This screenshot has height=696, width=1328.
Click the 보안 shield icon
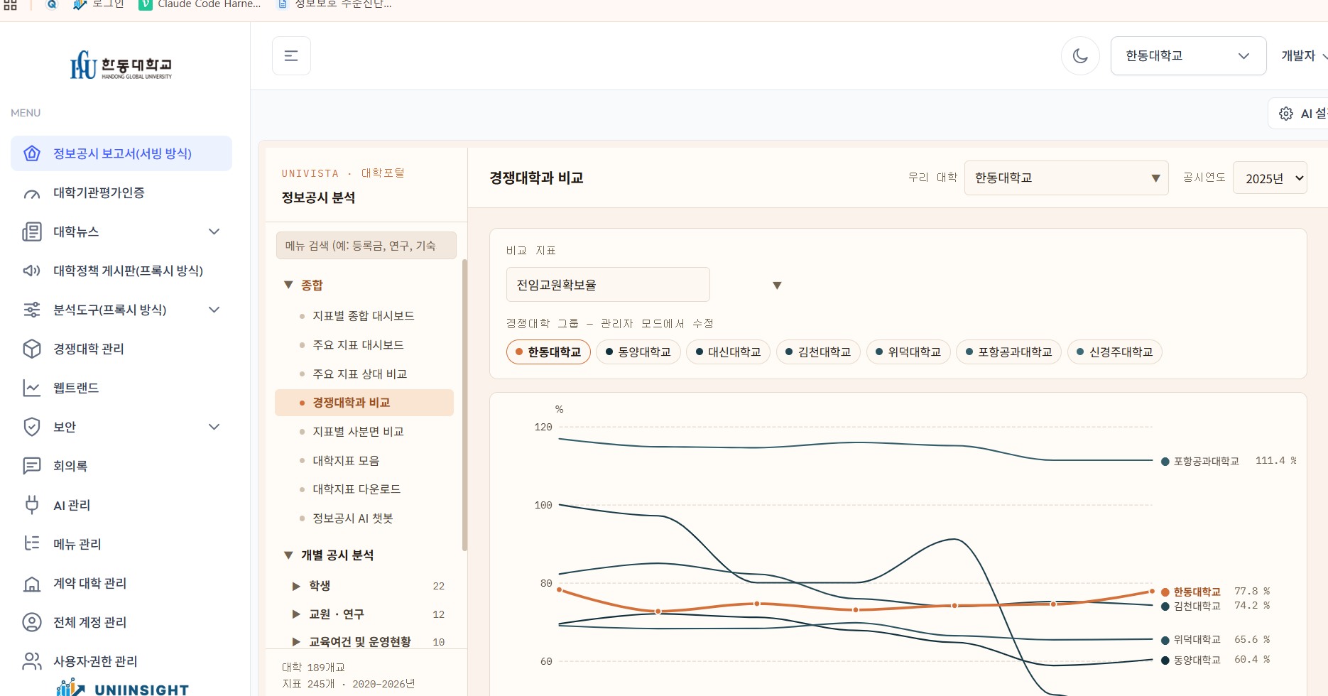coord(32,427)
